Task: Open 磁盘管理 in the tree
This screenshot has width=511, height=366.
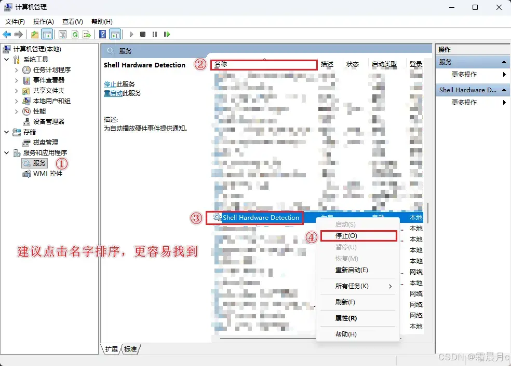Action: [46, 143]
